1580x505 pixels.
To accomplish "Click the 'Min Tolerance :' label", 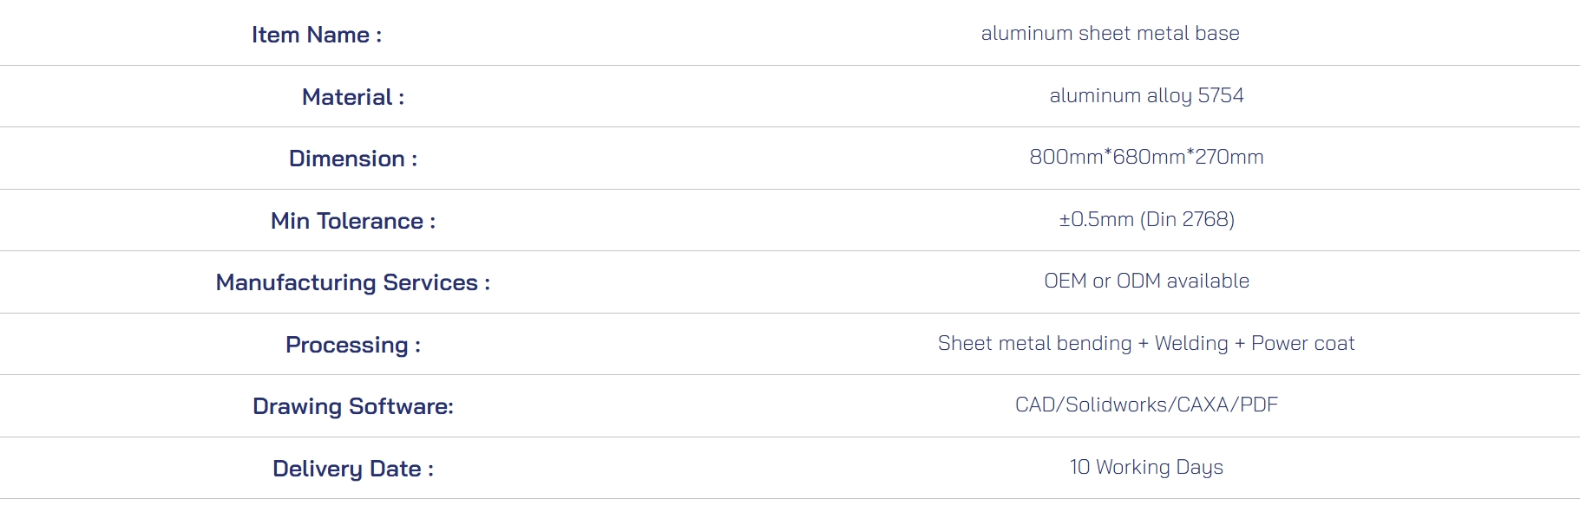I will (x=352, y=221).
